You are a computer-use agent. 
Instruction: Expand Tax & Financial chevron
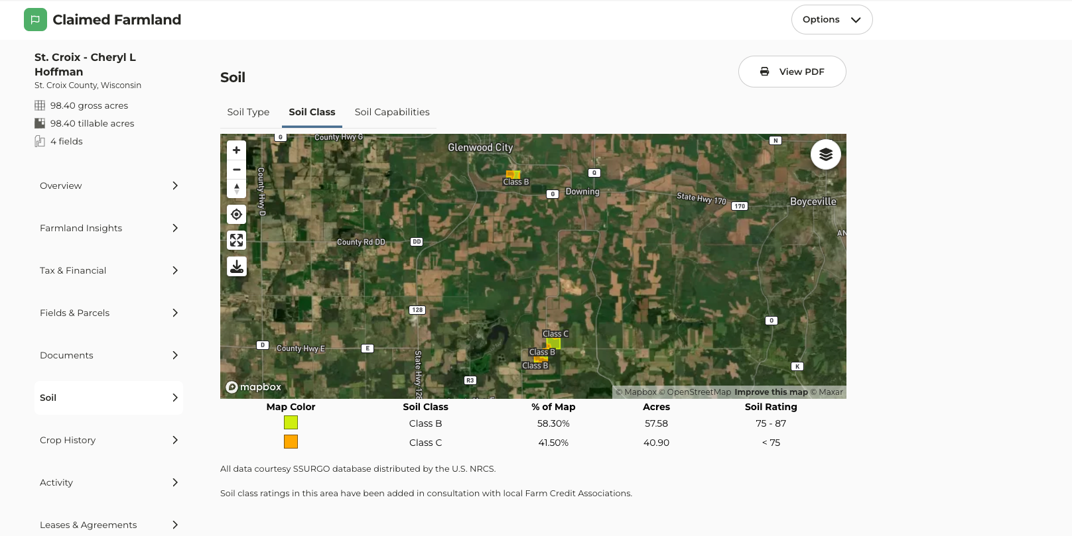click(175, 270)
